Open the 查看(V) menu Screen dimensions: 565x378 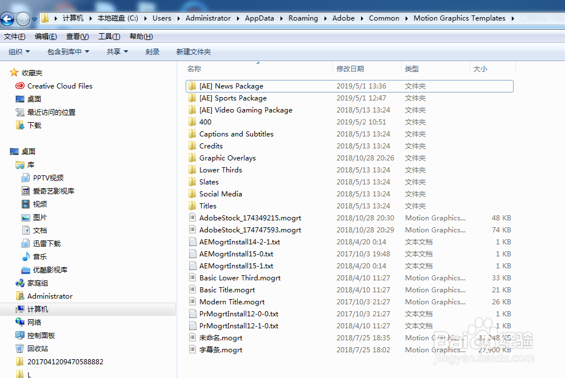(x=78, y=37)
